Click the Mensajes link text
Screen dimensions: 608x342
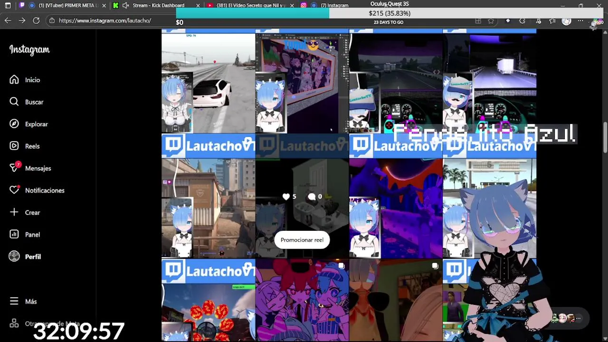(38, 168)
